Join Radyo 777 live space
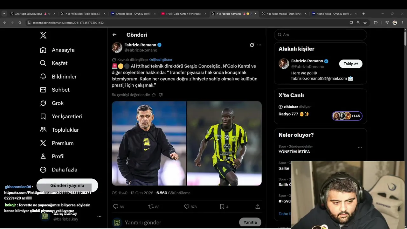Screen dimensions: 407x229 [294, 114]
